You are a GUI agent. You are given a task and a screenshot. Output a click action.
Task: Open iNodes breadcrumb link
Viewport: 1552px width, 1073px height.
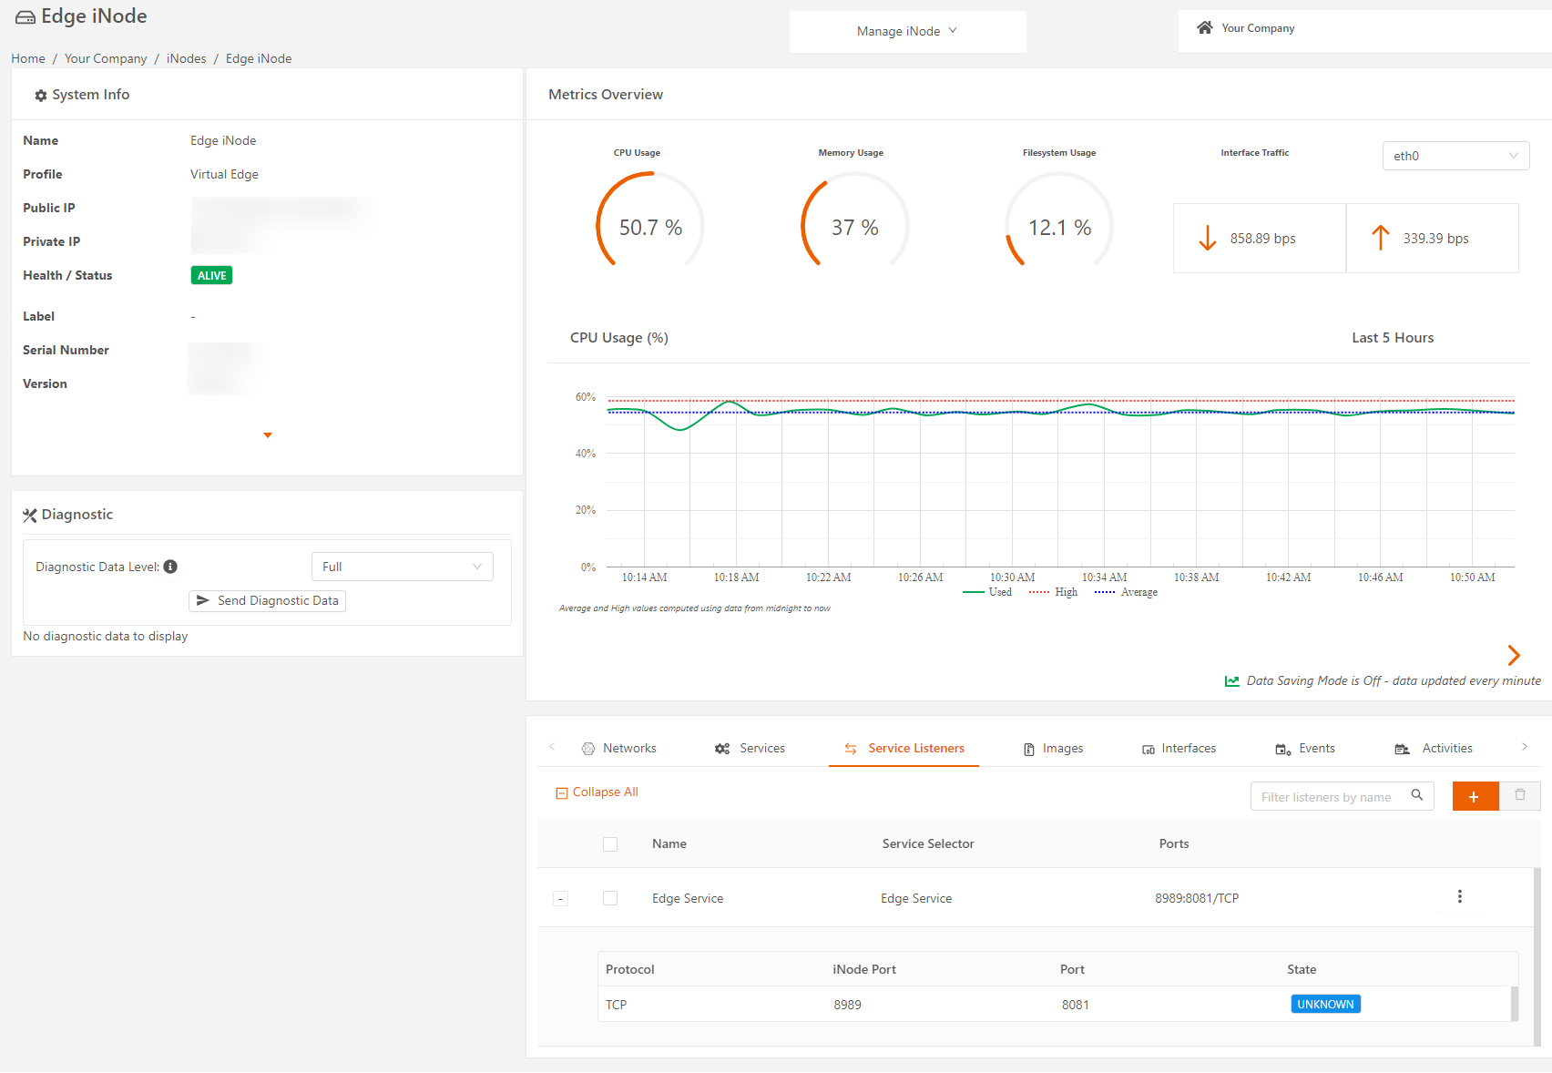pyautogui.click(x=186, y=58)
